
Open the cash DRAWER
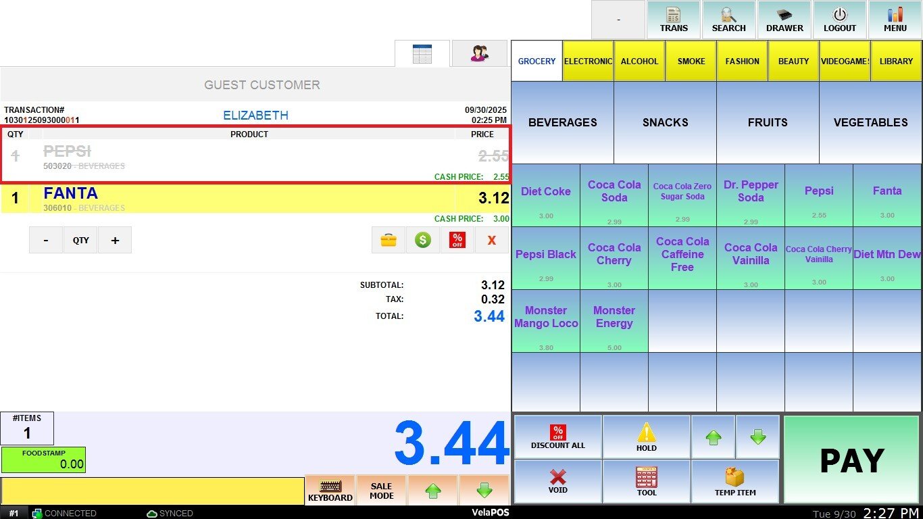tap(784, 20)
